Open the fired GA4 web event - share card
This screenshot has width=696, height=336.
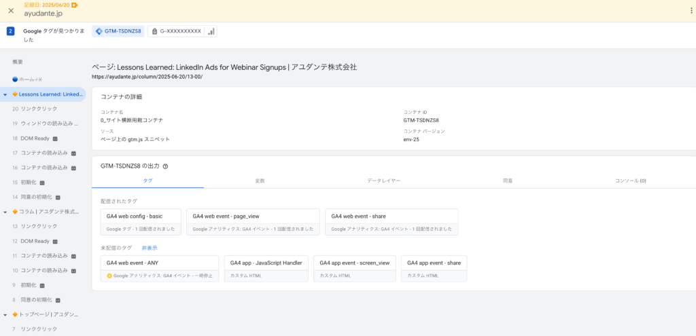tap(391, 222)
